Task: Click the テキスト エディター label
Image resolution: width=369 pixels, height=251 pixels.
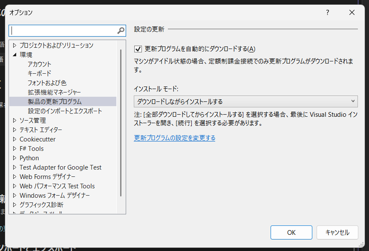Action: click(41, 130)
